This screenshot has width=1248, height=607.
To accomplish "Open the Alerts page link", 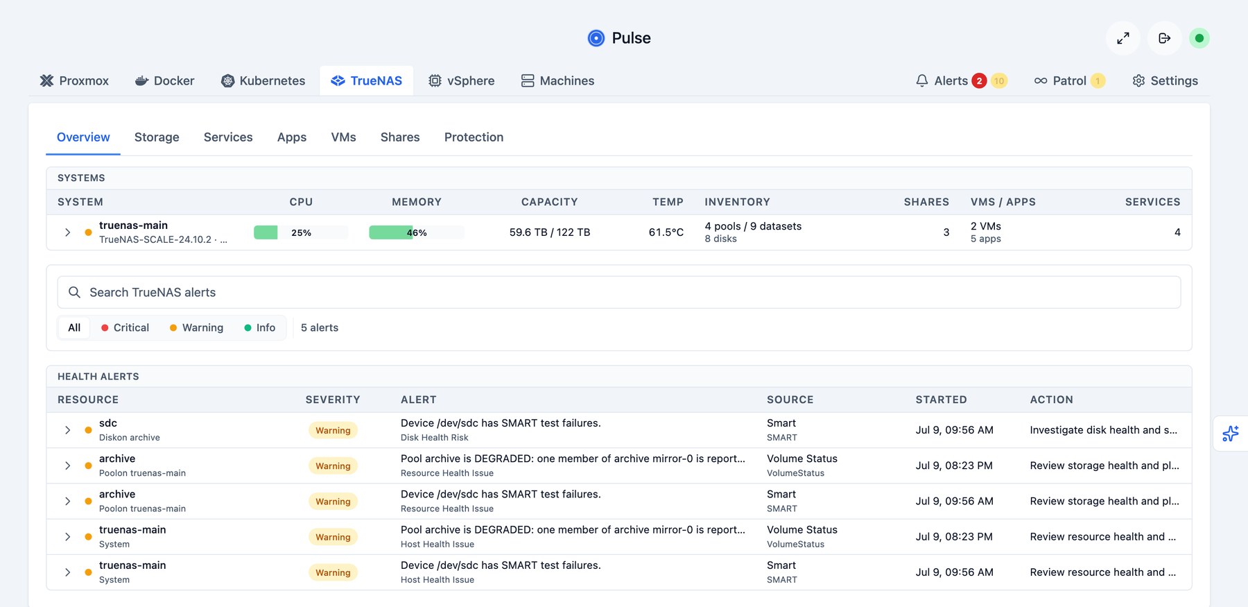I will pos(961,80).
